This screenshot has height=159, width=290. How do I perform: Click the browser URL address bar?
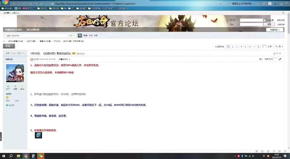(x=133, y=4)
